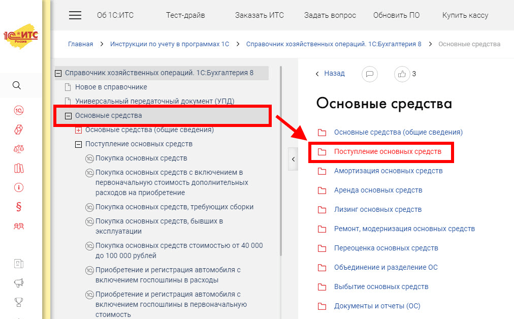Image resolution: width=514 pixels, height=319 pixels.
Task: Click the 1C:ИТС Россия logo
Action: pos(21,36)
